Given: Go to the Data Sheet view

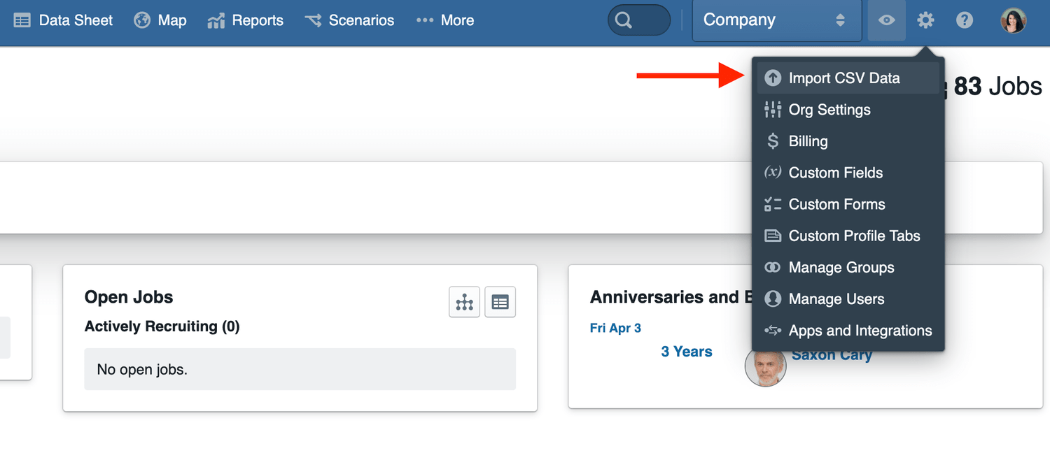Looking at the screenshot, I should point(63,20).
